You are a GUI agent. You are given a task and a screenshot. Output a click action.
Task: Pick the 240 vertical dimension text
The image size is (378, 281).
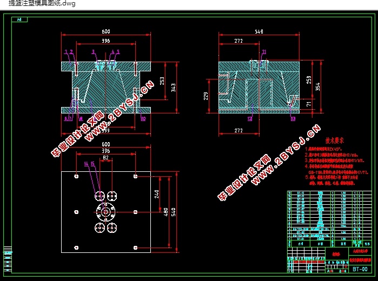pos(157,194)
